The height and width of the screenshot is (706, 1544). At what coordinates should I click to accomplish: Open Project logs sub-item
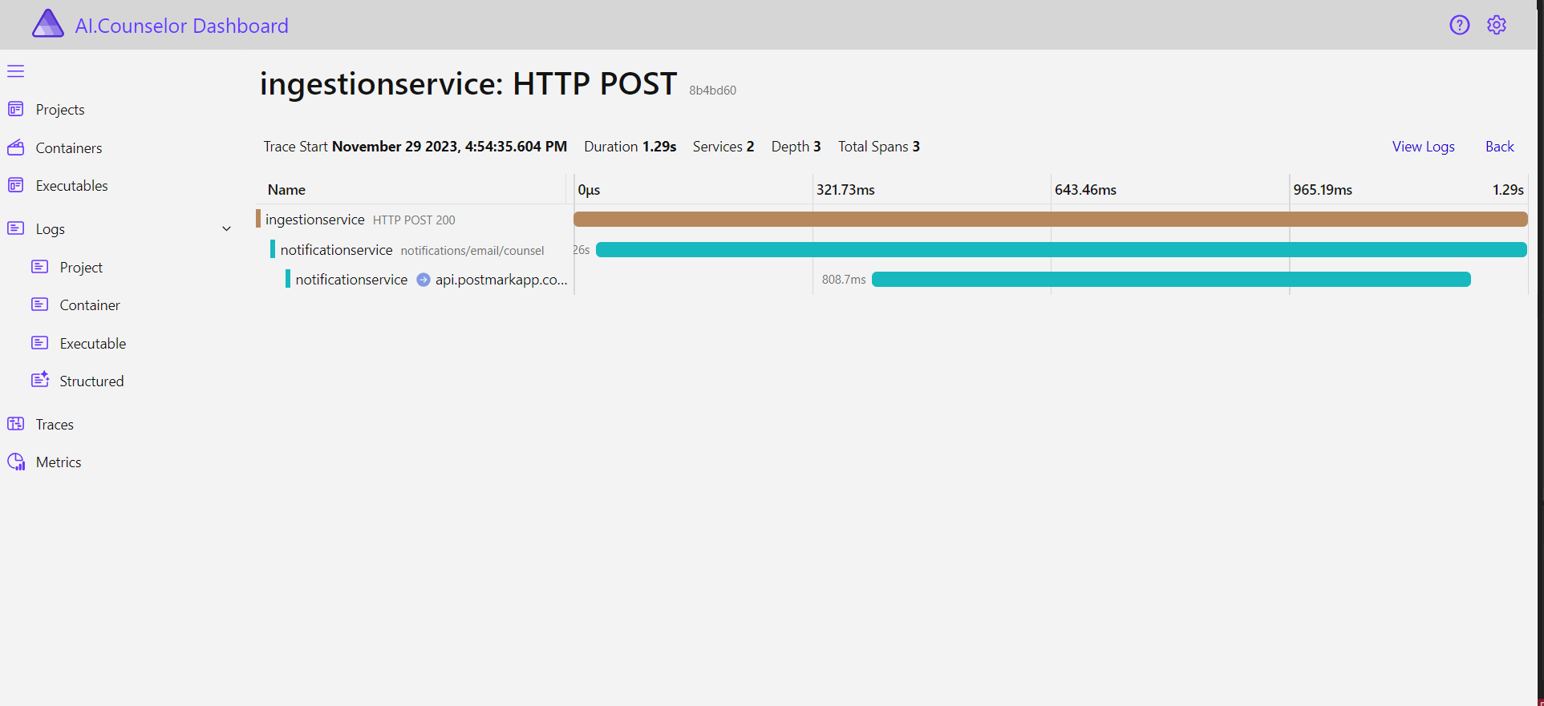coord(81,268)
